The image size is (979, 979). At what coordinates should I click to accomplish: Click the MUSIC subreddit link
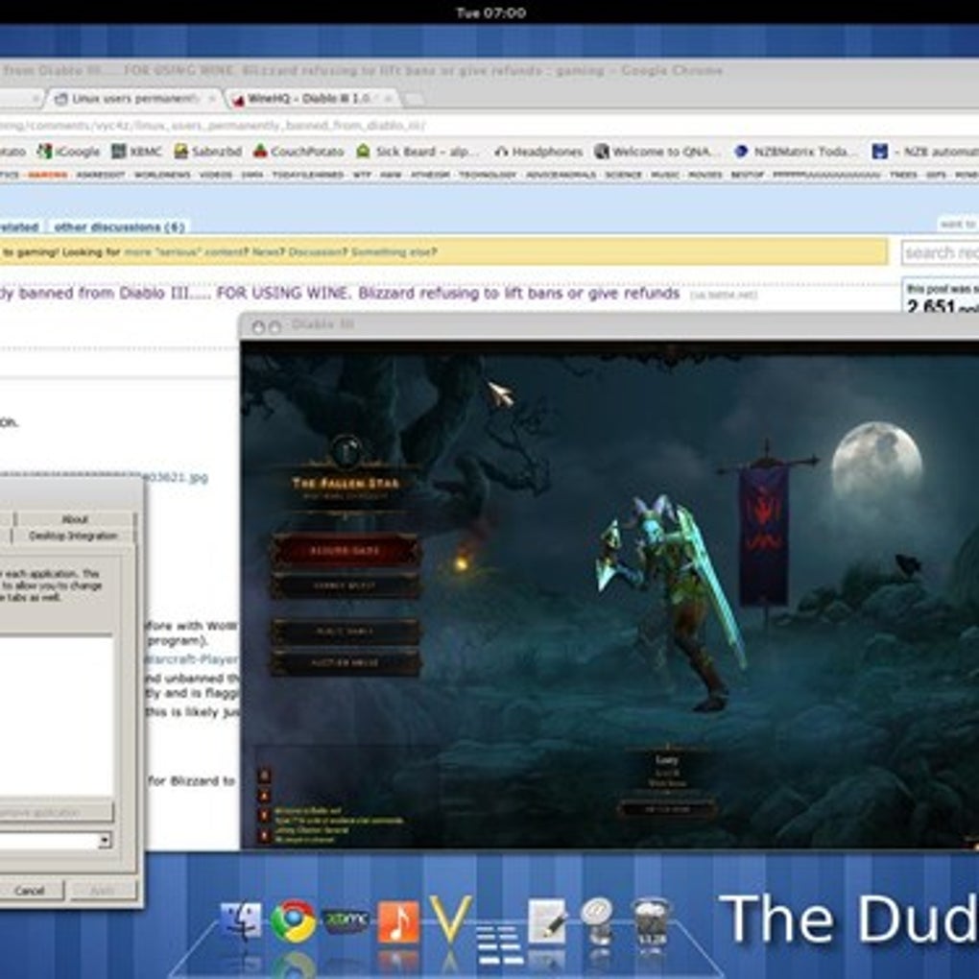click(665, 175)
